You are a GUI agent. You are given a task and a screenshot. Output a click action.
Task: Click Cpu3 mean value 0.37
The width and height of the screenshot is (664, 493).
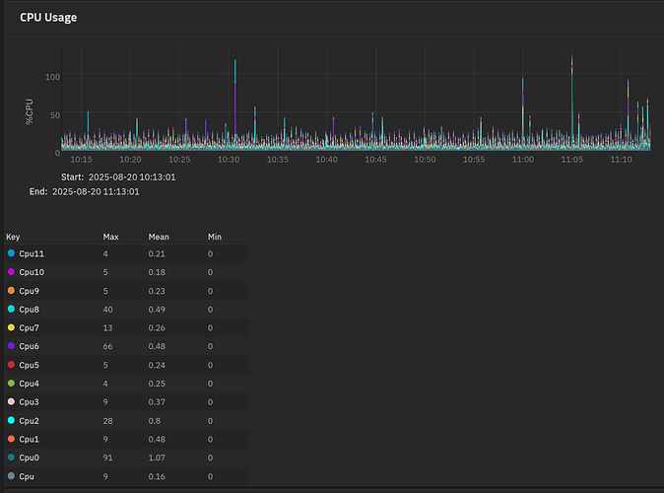click(x=157, y=402)
